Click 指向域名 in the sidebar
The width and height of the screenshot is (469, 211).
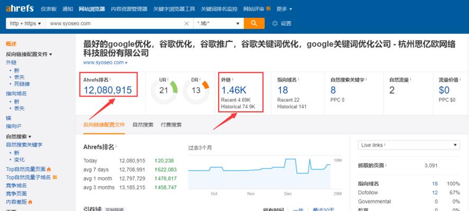(16, 93)
